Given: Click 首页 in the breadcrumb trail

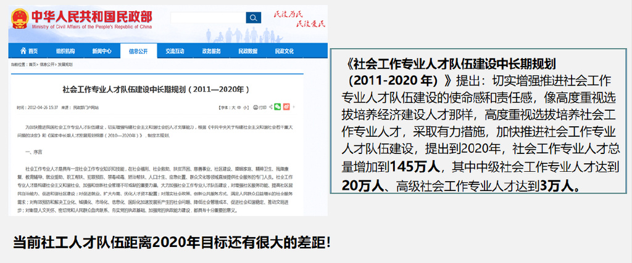Looking at the screenshot, I should pyautogui.click(x=32, y=64).
